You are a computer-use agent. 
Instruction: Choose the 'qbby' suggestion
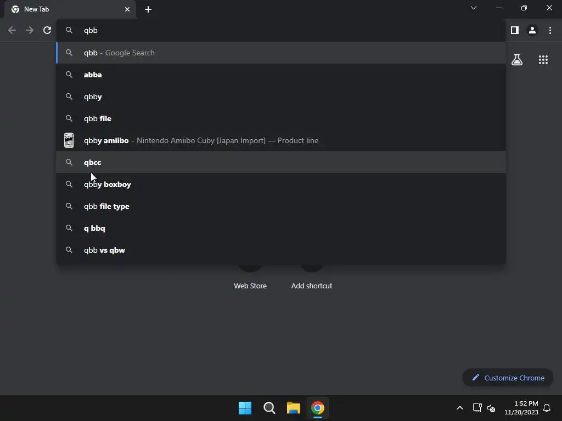point(282,96)
